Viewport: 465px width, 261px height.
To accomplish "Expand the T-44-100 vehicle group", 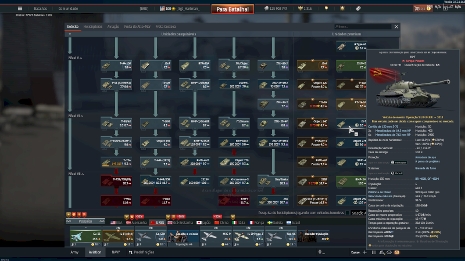I will (x=116, y=66).
